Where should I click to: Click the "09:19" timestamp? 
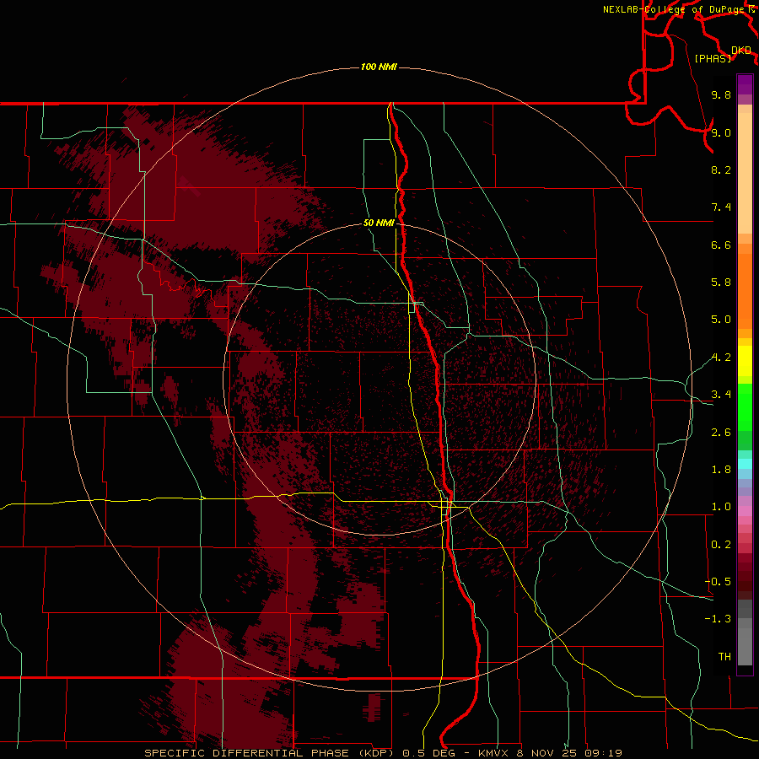[x=603, y=753]
